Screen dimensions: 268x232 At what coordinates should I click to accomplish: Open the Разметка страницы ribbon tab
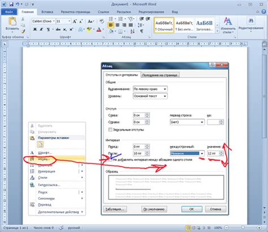(x=75, y=12)
